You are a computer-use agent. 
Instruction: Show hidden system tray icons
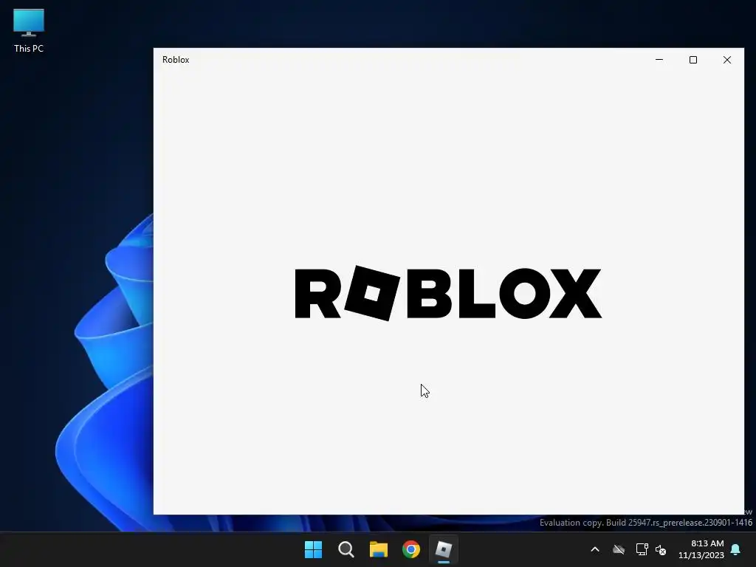point(595,549)
